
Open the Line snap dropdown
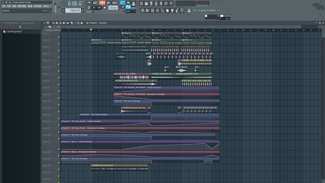coord(130,11)
